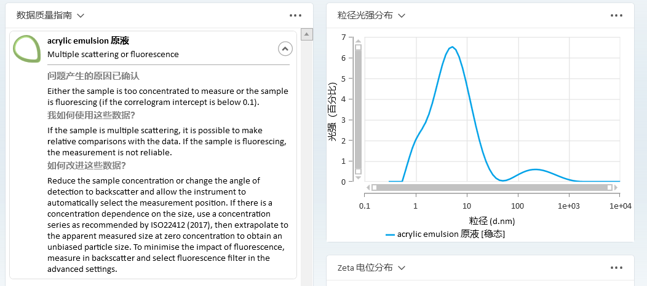
Task: Click the up arrow of the guide scrollbar
Action: click(x=307, y=35)
